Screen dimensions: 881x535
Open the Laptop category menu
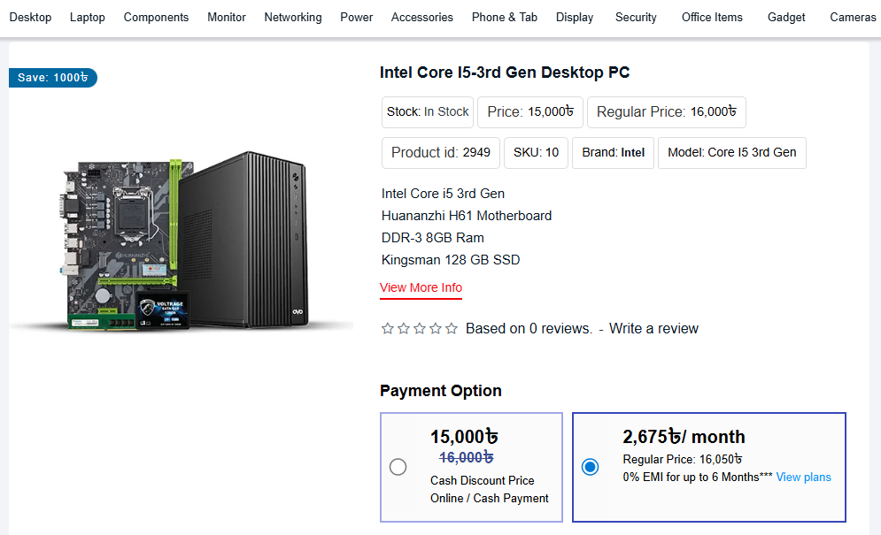tap(87, 18)
